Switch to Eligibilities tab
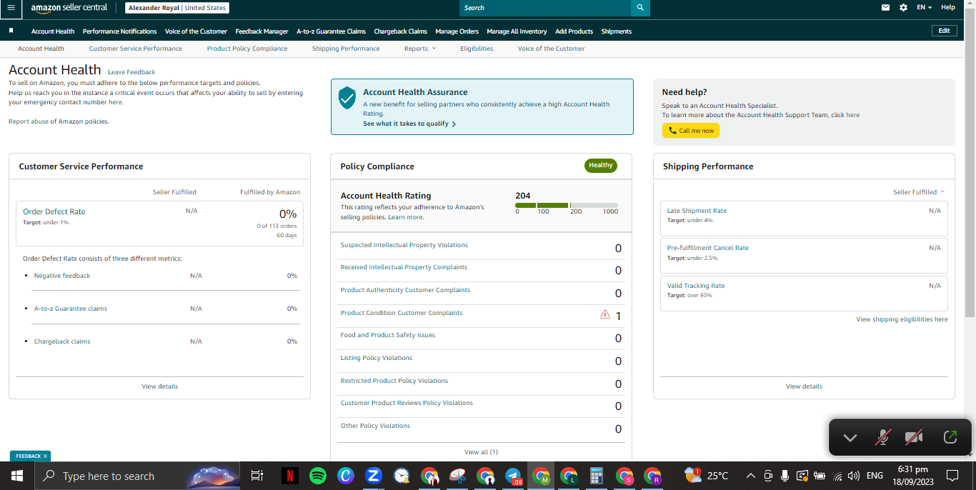The image size is (976, 490). tap(477, 49)
